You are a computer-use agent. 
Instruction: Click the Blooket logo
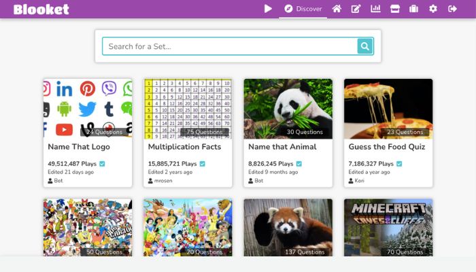(41, 9)
